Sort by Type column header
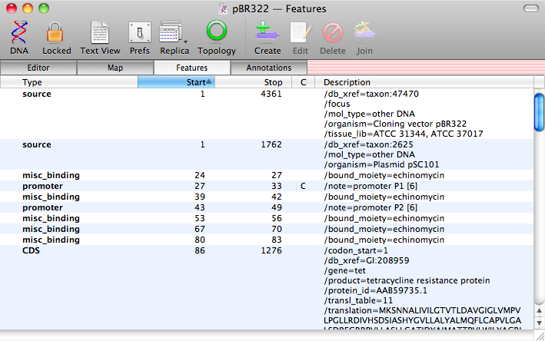The image size is (545, 341). [69, 82]
